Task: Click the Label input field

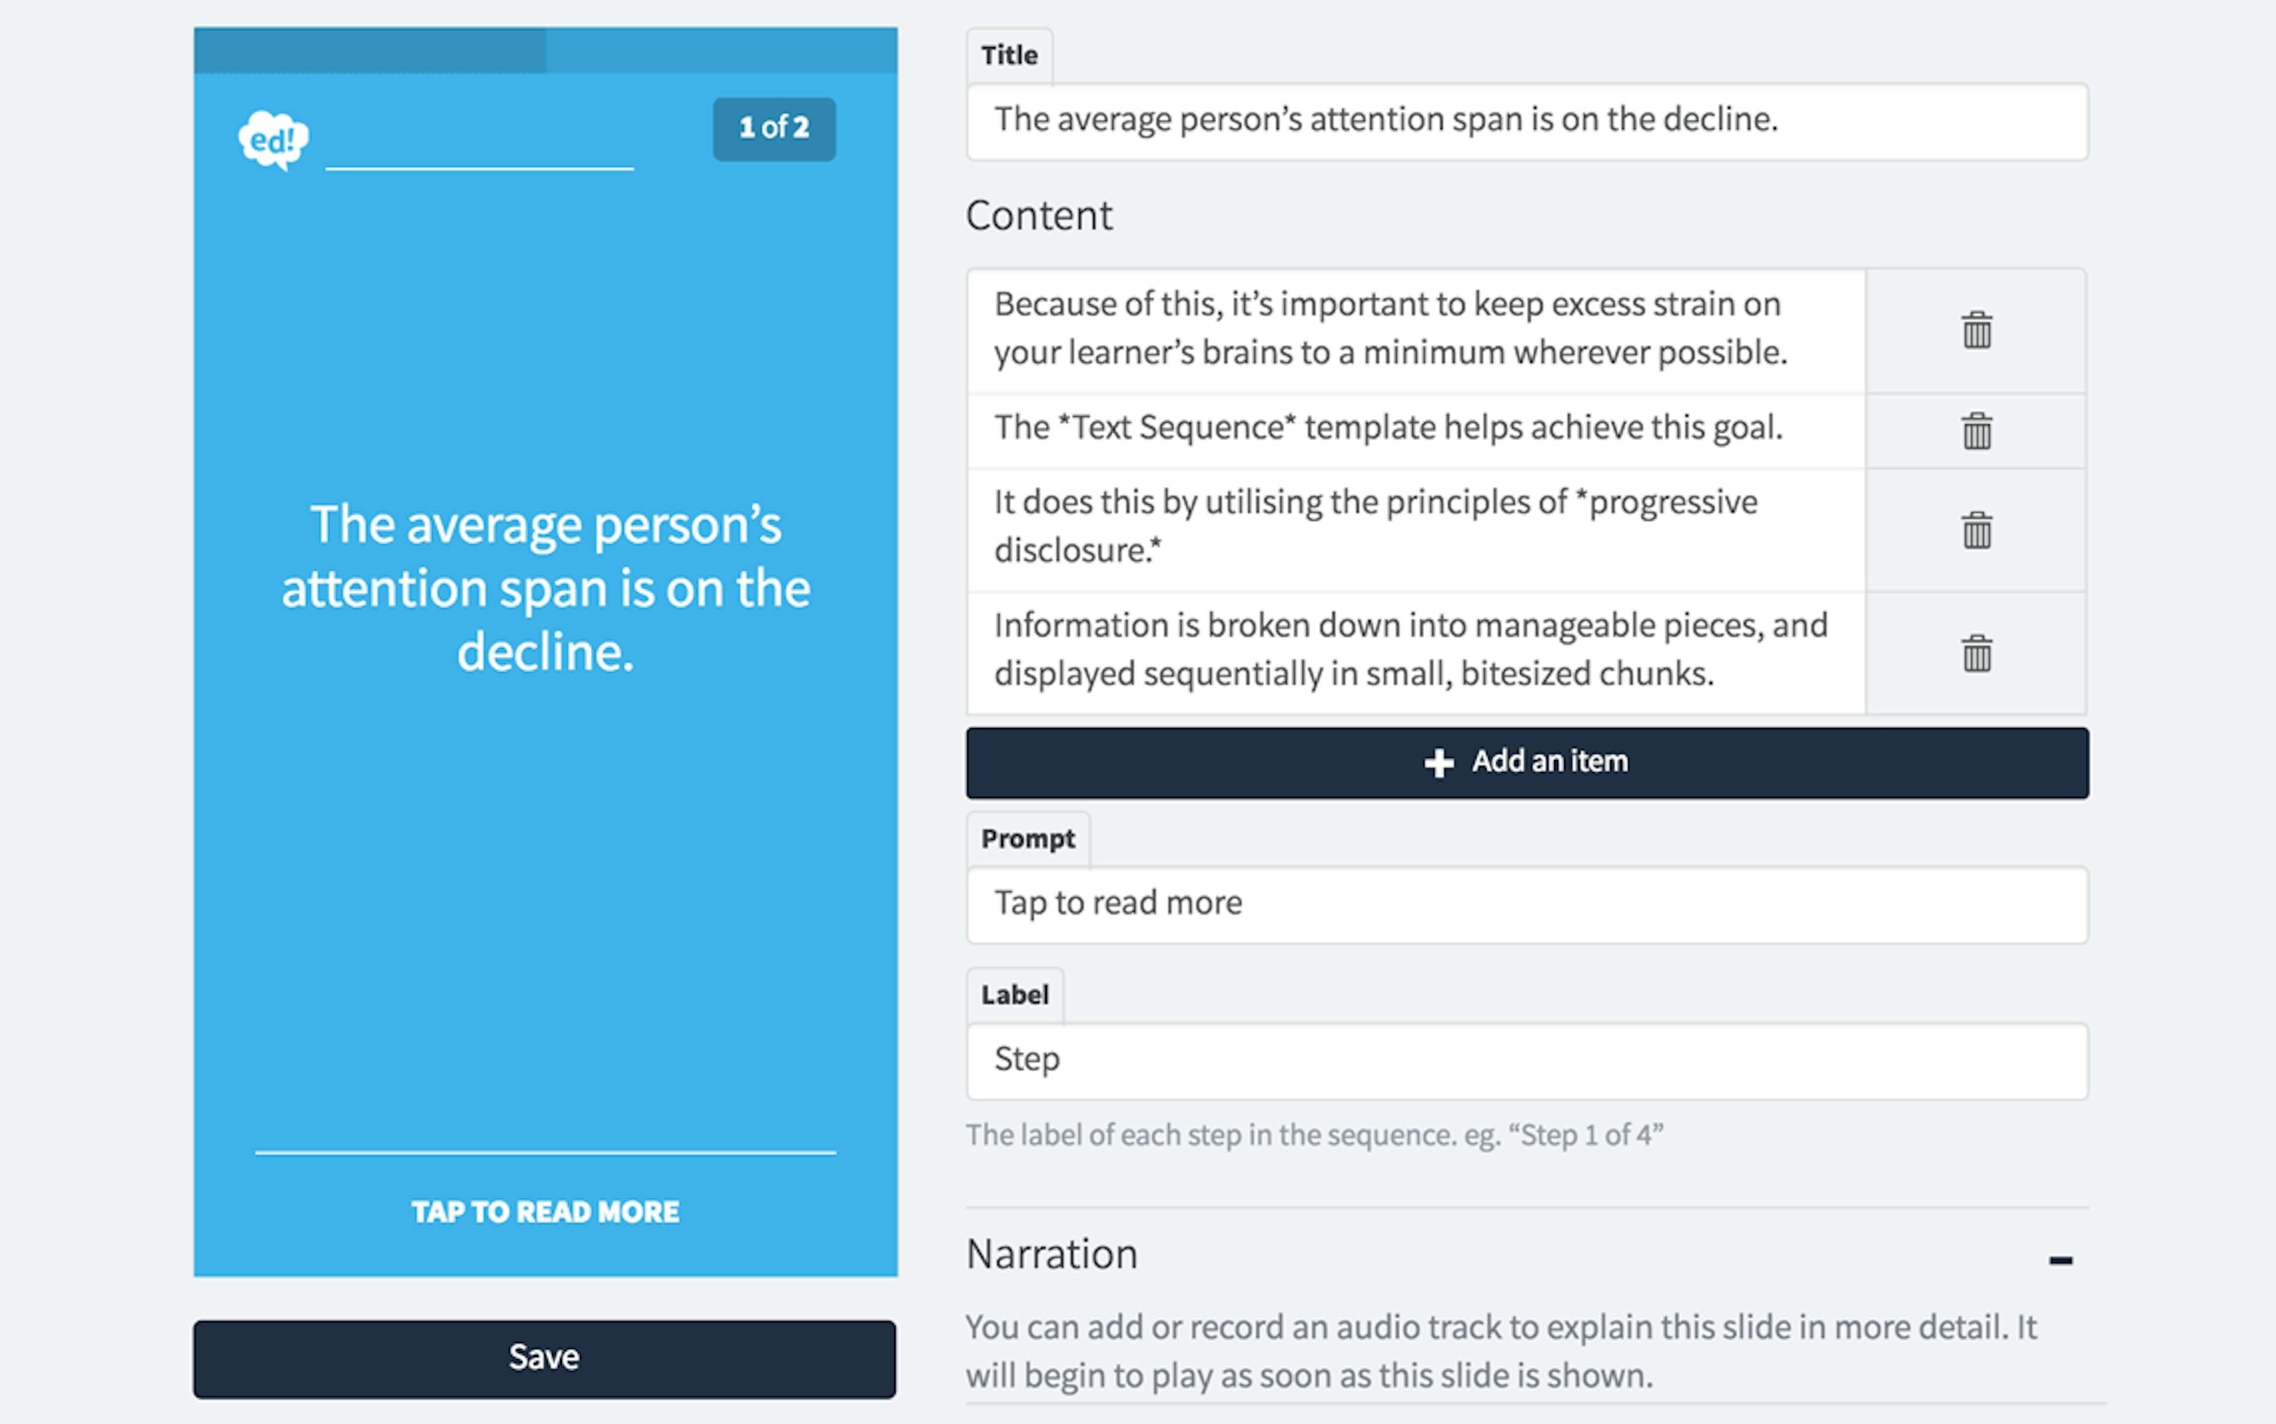Action: pyautogui.click(x=1526, y=1061)
